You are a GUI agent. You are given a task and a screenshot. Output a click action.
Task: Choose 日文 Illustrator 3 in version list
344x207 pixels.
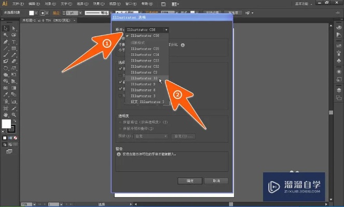click(147, 102)
